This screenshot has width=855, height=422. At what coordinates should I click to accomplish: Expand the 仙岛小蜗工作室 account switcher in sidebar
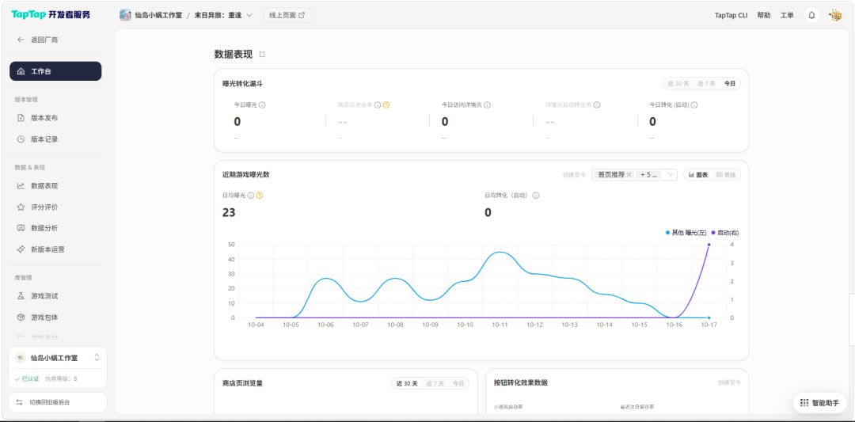click(x=97, y=358)
